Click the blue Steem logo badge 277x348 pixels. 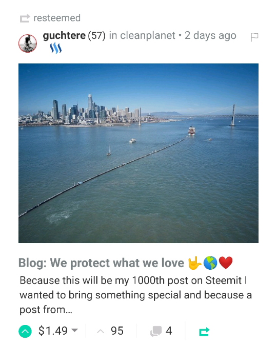[x=55, y=48]
